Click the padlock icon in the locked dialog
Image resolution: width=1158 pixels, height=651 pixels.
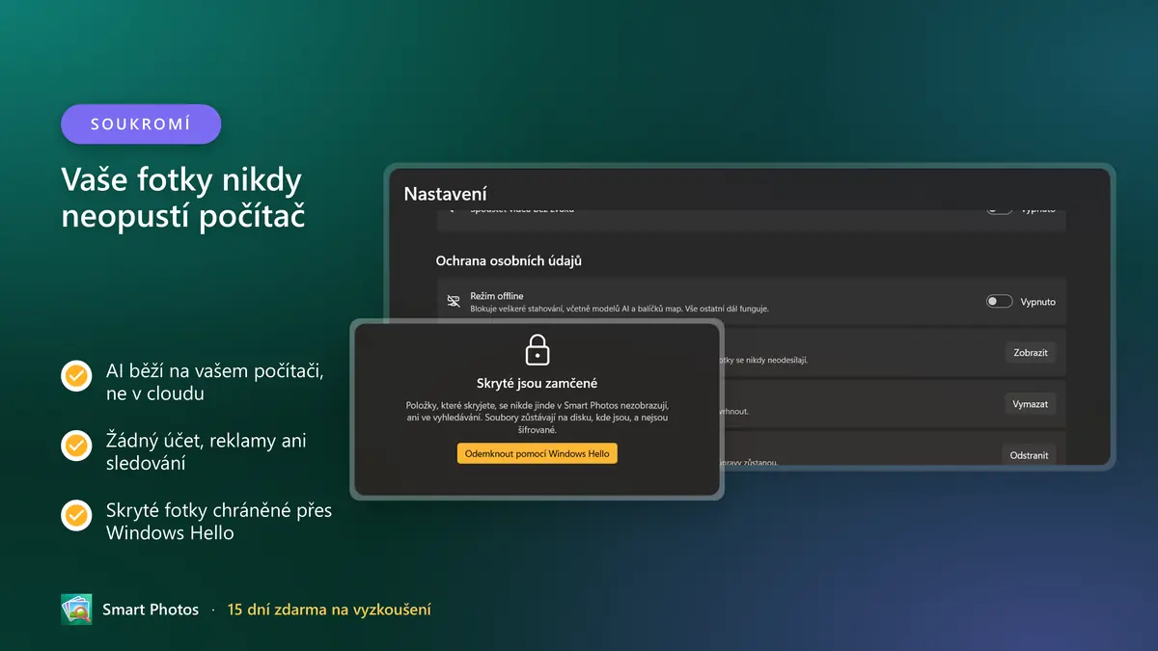point(537,351)
